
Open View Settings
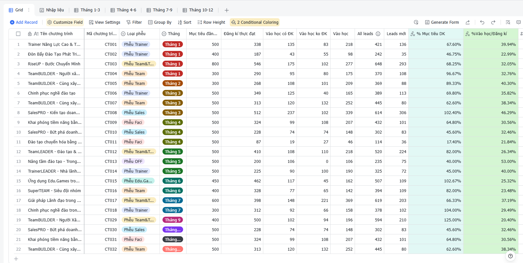tap(105, 22)
